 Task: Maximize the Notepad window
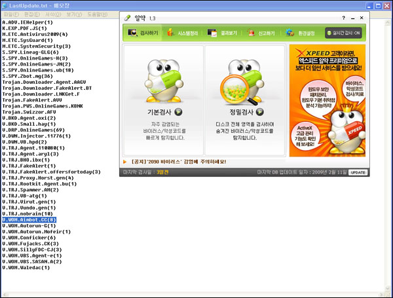pyautogui.click(x=378, y=6)
